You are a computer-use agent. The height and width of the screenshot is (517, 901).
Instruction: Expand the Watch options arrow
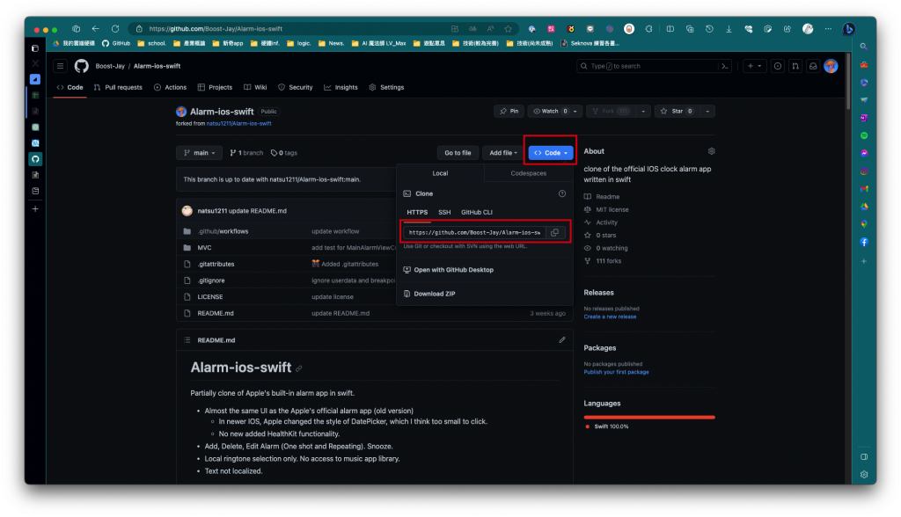coord(575,112)
